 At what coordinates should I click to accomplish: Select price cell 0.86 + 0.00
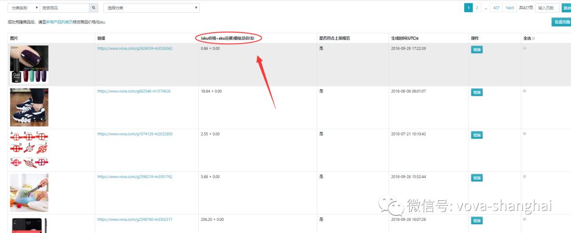tap(210, 48)
